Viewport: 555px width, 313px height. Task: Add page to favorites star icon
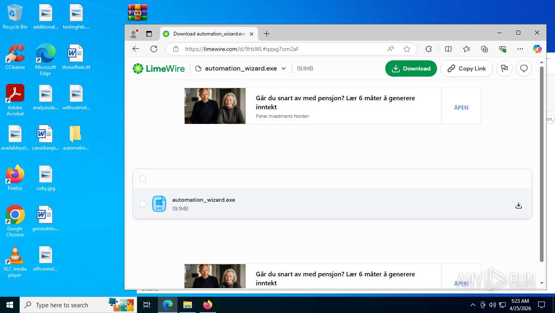click(x=407, y=49)
